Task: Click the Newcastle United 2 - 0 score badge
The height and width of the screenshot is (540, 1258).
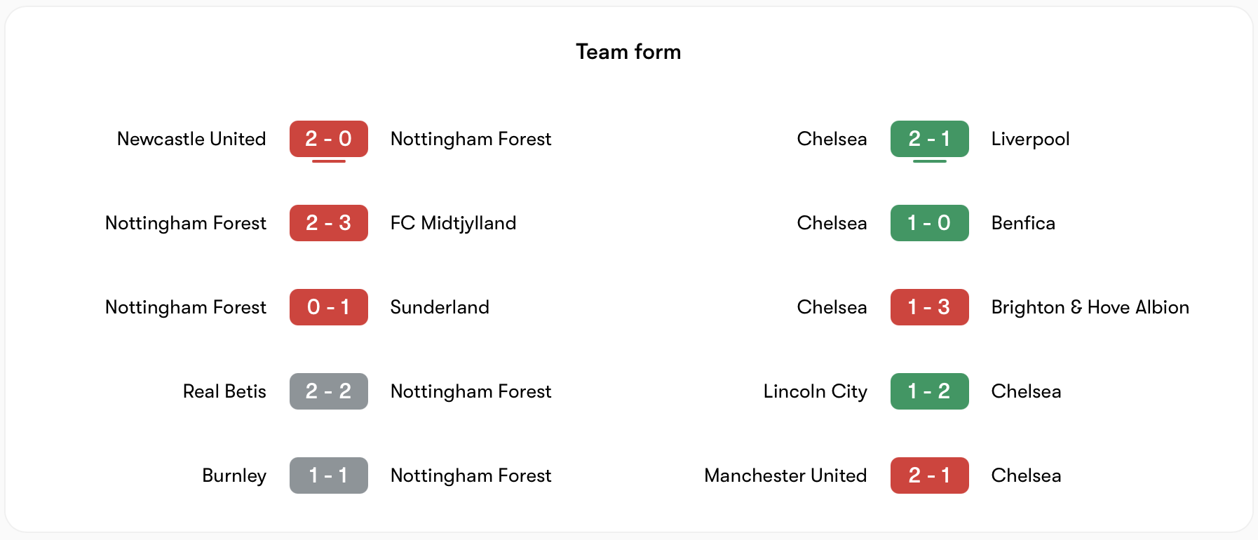Action: [x=328, y=139]
